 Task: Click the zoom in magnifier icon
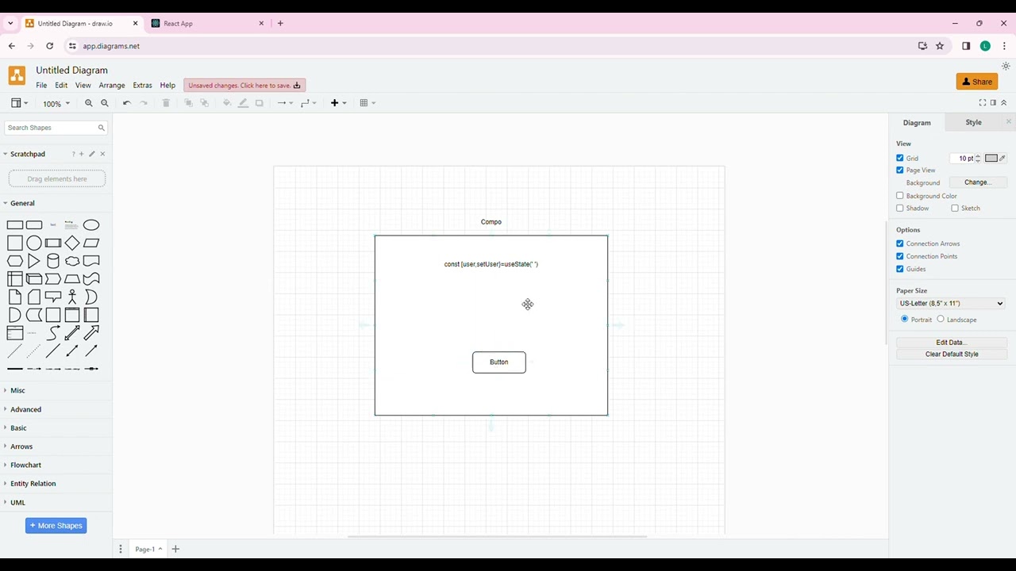[x=89, y=103]
